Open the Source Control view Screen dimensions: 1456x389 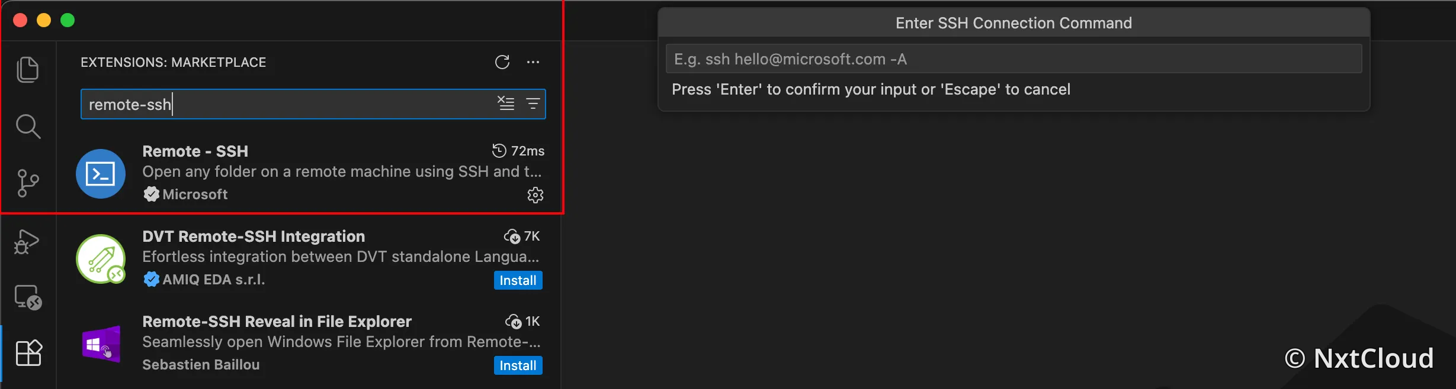pyautogui.click(x=28, y=183)
